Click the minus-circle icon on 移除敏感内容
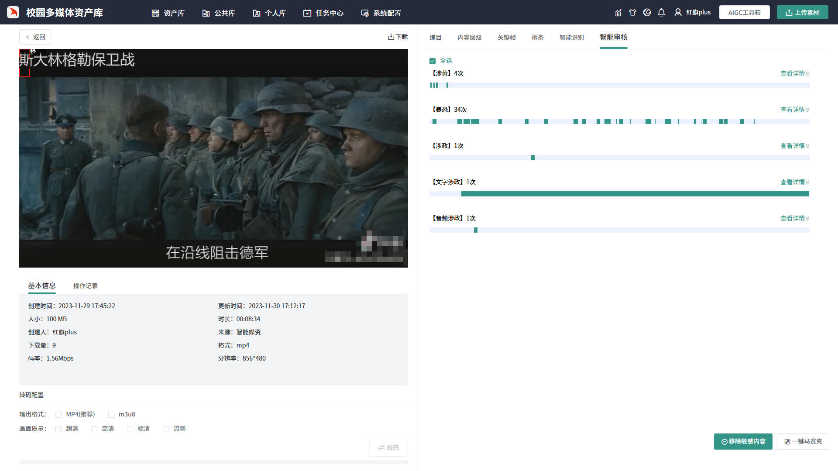This screenshot has width=838, height=471. coord(725,442)
